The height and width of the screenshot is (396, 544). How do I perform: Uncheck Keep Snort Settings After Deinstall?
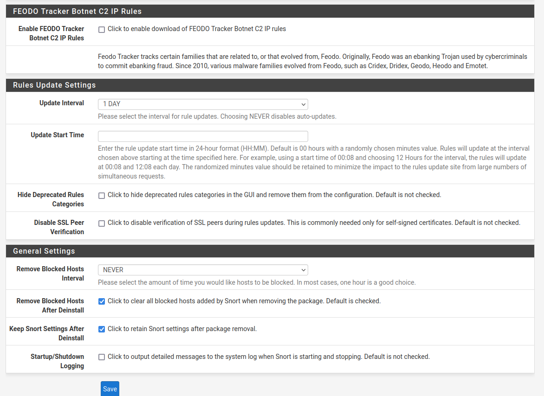(x=102, y=329)
